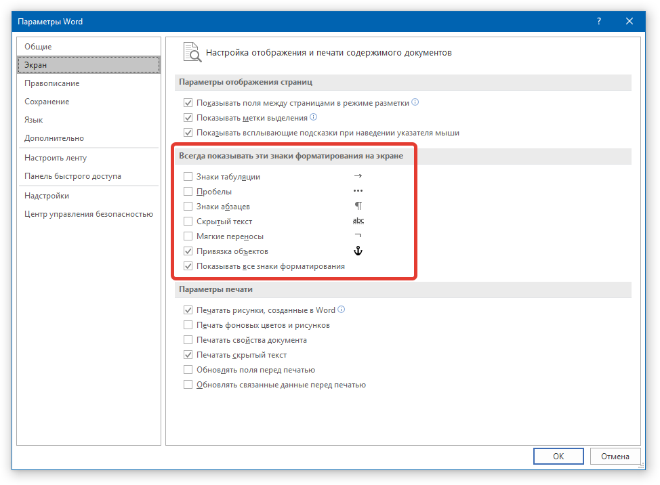
Task: Uncheck Показывать все знаки форматирования
Action: [188, 266]
